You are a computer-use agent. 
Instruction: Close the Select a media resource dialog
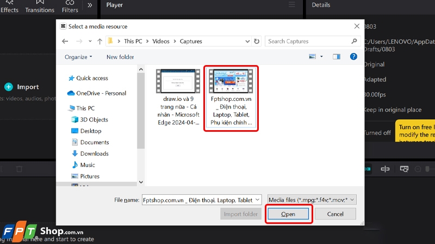tap(357, 26)
